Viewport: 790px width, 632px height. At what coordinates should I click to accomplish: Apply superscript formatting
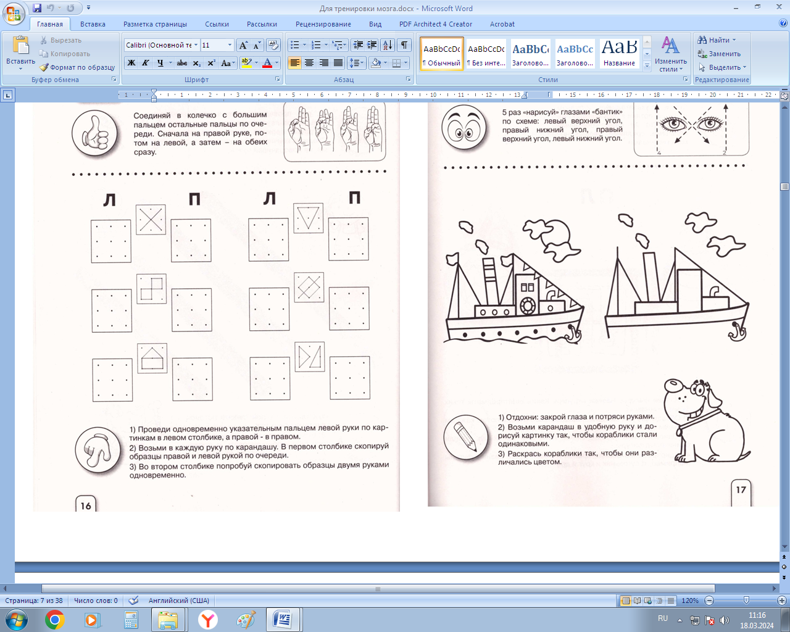coord(211,63)
